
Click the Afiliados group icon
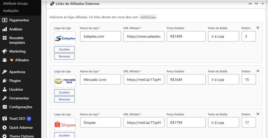click(x=5, y=60)
